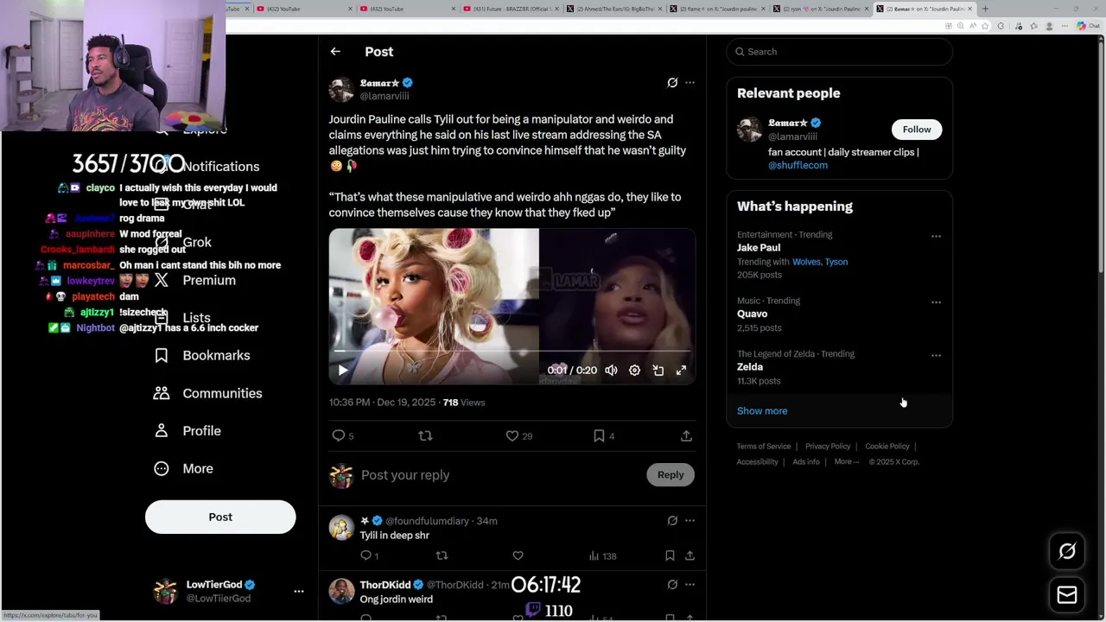Switch to the Future - BRAZZIER browser tab
This screenshot has height=622, width=1106.
pos(510,9)
